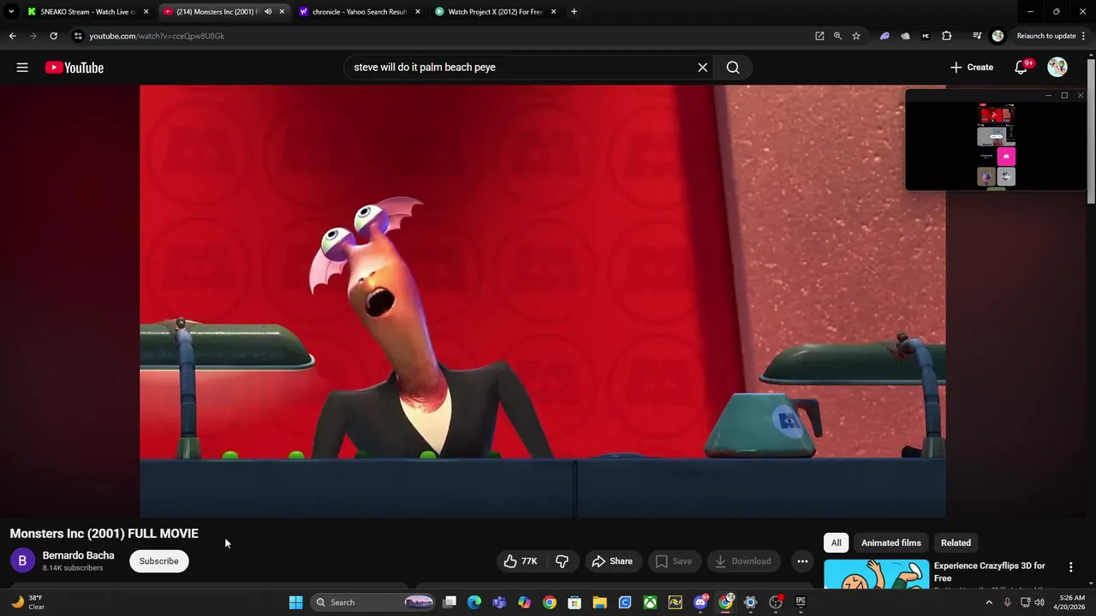
Task: Open Chrome profile avatar in toolbar
Action: 998,36
